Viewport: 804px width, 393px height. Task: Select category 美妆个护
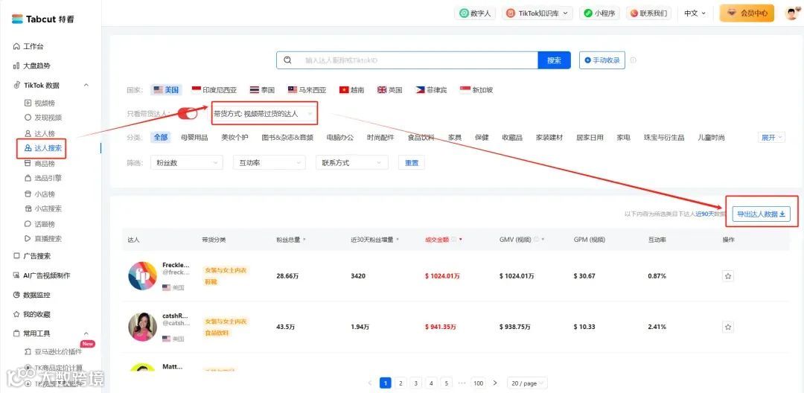pyautogui.click(x=234, y=137)
